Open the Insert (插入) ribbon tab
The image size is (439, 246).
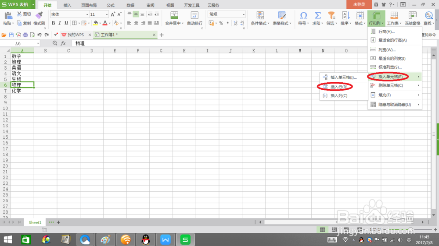[x=67, y=5]
